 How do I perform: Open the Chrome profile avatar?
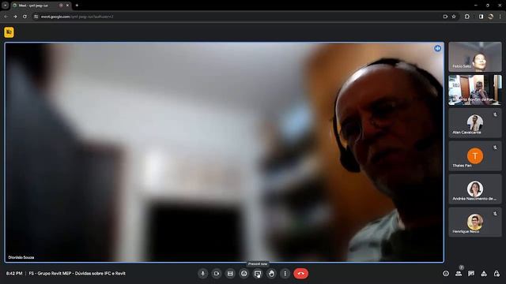click(490, 17)
